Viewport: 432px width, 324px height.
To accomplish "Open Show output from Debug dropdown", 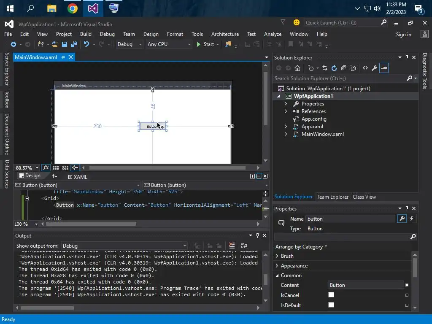I will [125, 246].
